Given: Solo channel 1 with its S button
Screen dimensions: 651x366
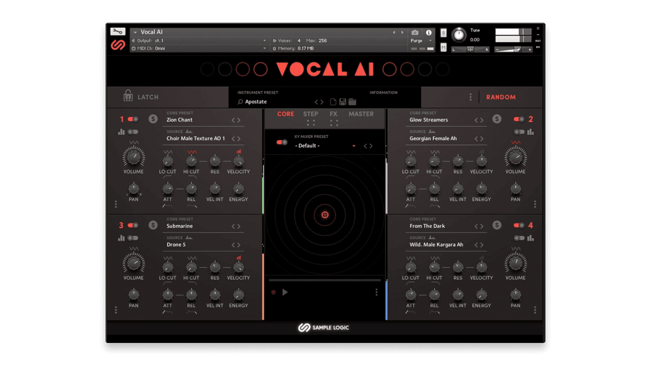Looking at the screenshot, I should [x=153, y=118].
